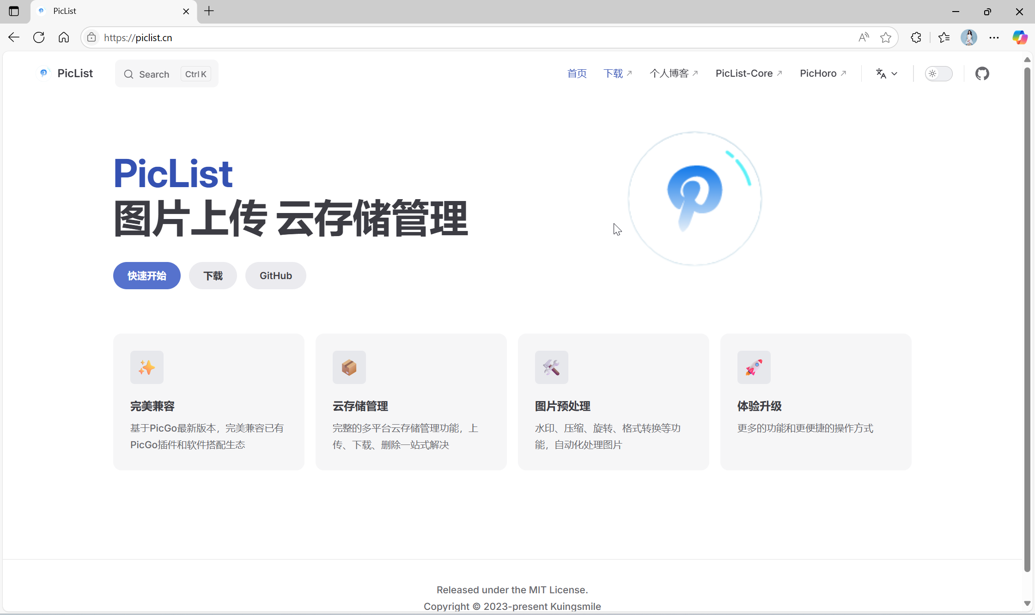Click the blue PicList hero heading
Screen dimensions: 1035x615
point(173,173)
